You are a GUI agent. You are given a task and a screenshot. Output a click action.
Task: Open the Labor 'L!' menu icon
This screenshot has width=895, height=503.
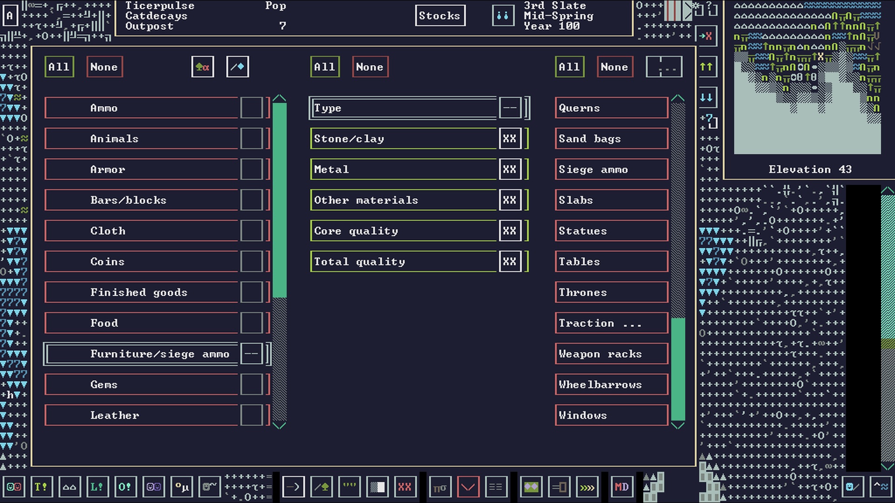[97, 487]
